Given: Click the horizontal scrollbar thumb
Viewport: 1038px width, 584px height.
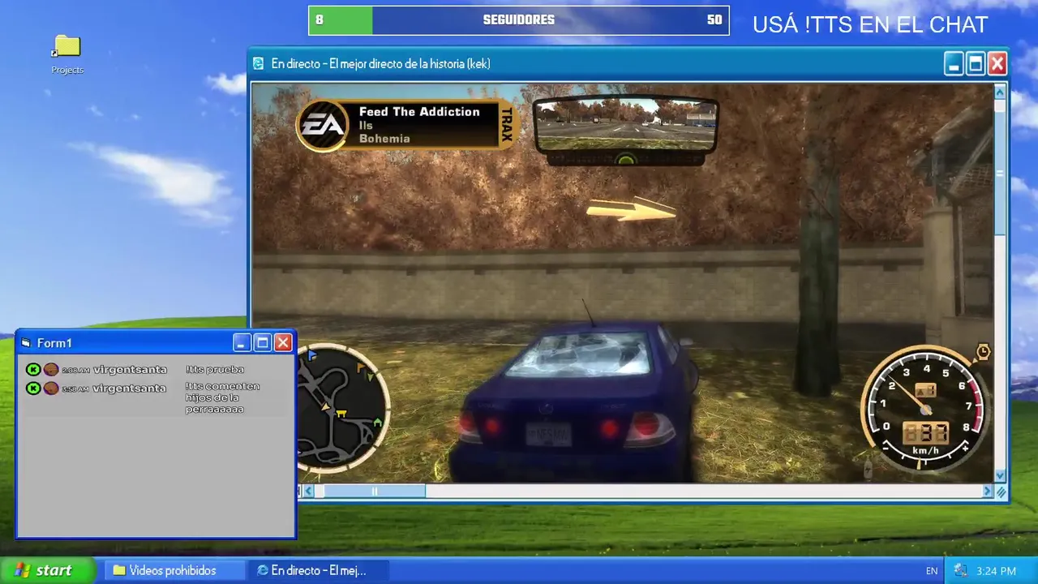Looking at the screenshot, I should [374, 491].
